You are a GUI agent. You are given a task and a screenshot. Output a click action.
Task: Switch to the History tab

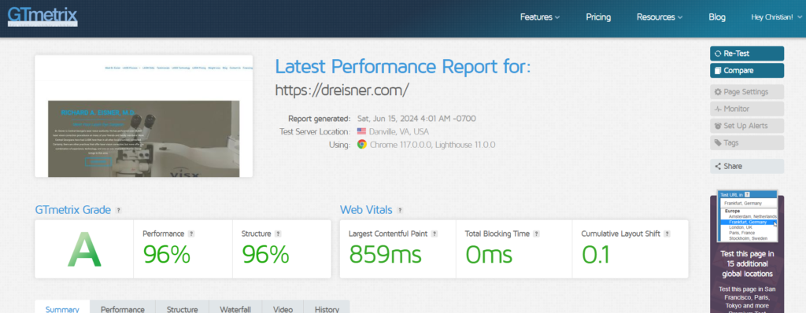tap(327, 307)
